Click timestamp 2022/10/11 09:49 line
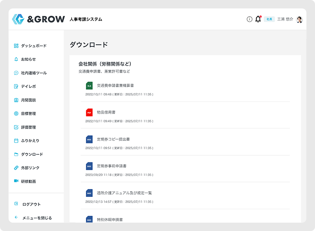 119,121
